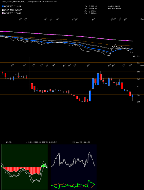Image resolution: width=144 pixels, height=190 pixels.
Task: Click the 331.25 moving average value label
Action: pyautogui.click(x=136, y=56)
